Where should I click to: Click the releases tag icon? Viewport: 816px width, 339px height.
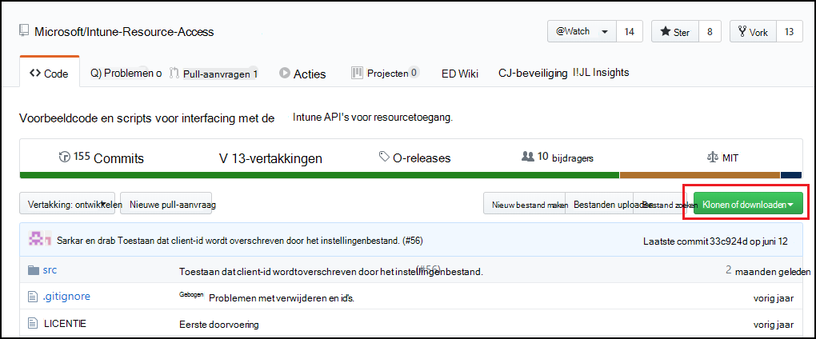coord(384,157)
